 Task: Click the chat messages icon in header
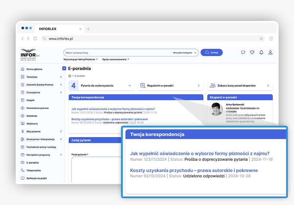(243, 53)
